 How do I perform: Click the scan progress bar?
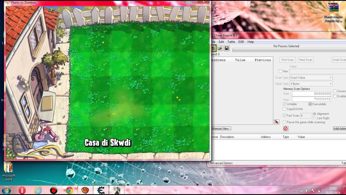coord(289,50)
